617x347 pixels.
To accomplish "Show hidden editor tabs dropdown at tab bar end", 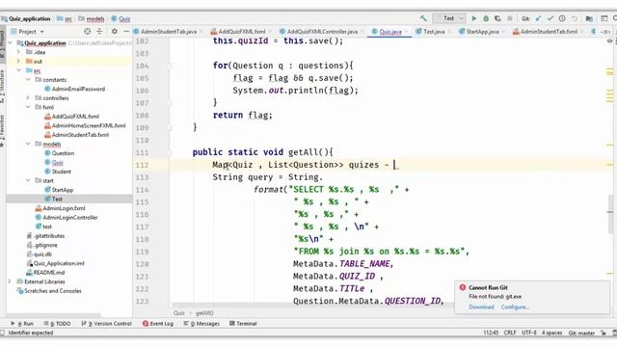I will click(606, 32).
